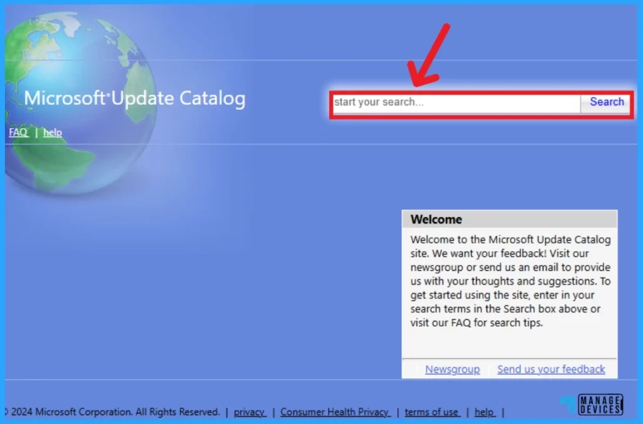643x424 pixels.
Task: Click 'Send us your feedback' link
Action: click(551, 369)
